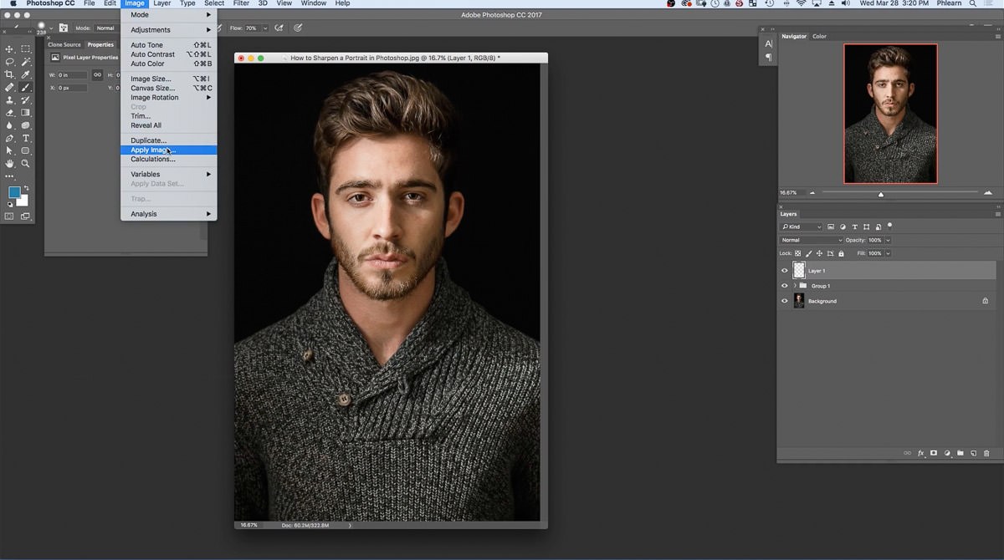The width and height of the screenshot is (1004, 560).
Task: Select the Eraser tool
Action: (x=10, y=113)
